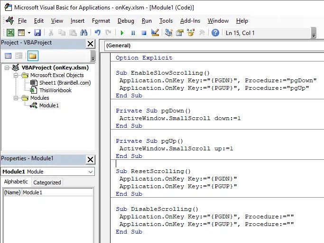Open the Run menu

147,21
